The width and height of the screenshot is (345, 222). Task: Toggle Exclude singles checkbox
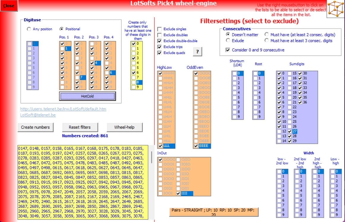point(160,29)
